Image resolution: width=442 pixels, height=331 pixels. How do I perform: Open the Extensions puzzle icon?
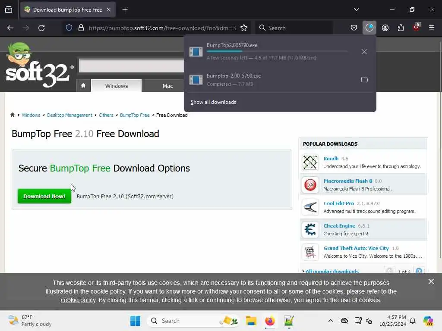[401, 28]
